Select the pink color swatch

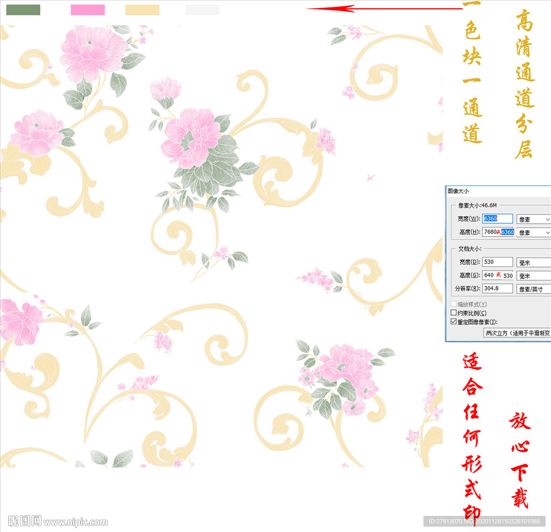coord(88,10)
